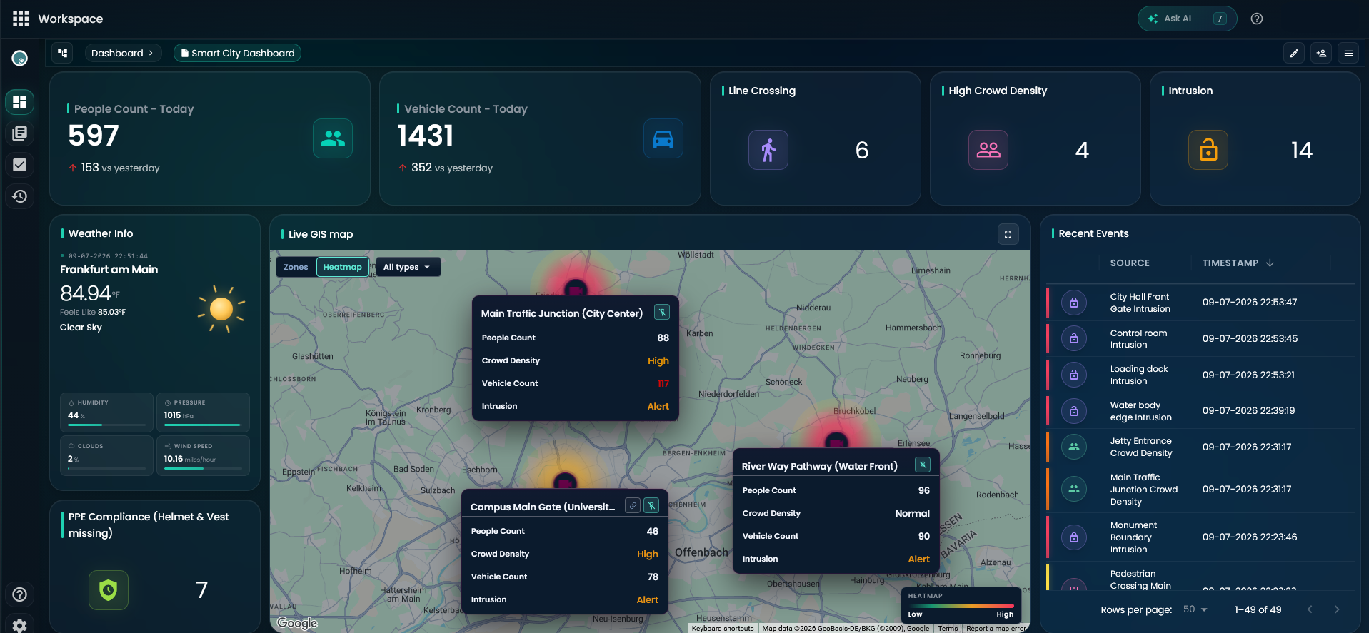This screenshot has height=633, width=1369.
Task: Click the 1431 vehicle count value
Action: [426, 136]
